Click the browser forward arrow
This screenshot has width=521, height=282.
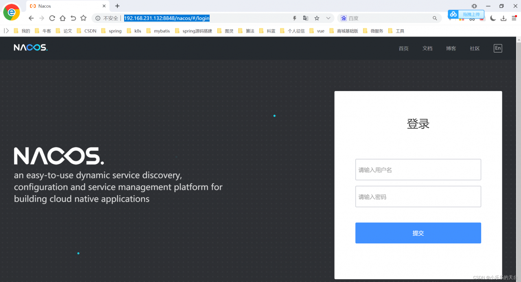pos(42,18)
